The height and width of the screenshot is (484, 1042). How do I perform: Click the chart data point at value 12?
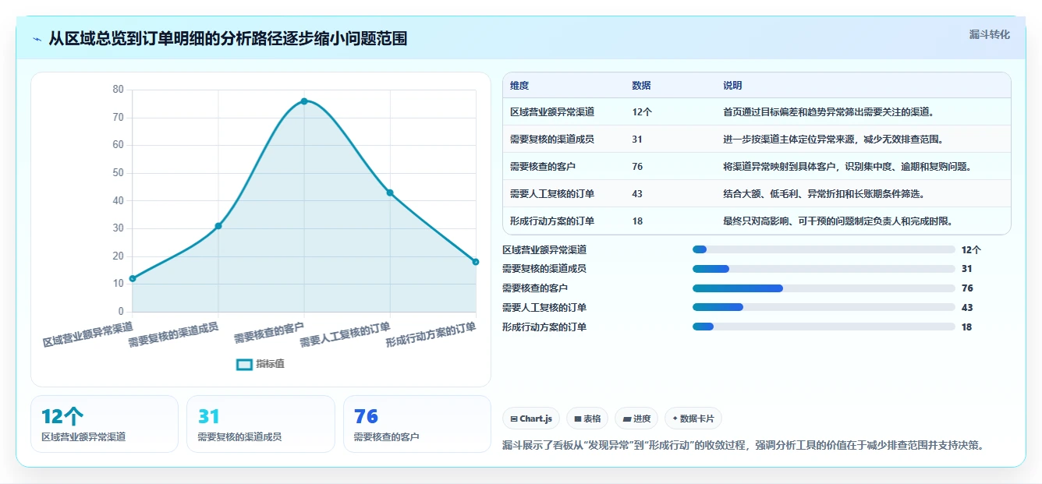(x=133, y=278)
